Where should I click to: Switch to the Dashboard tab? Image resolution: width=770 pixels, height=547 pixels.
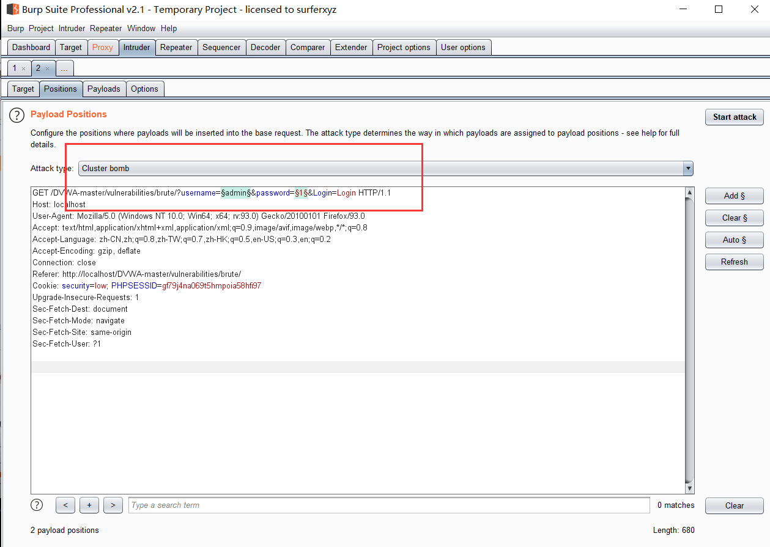[x=31, y=48]
